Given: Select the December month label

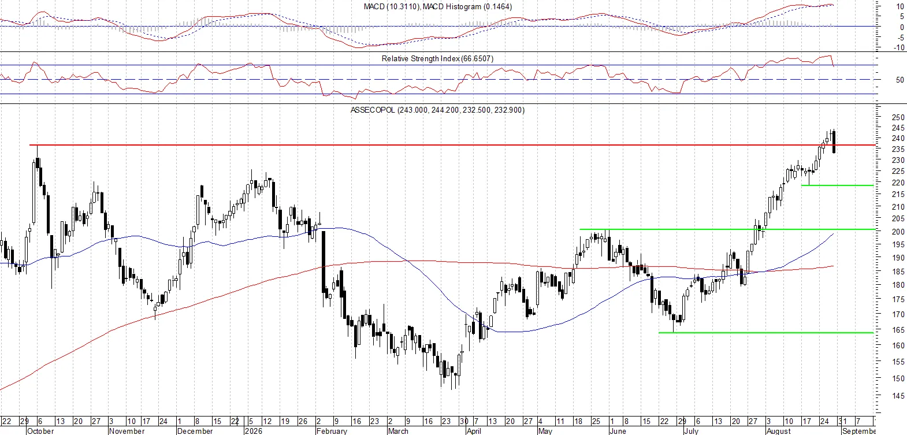Looking at the screenshot, I should [195, 431].
